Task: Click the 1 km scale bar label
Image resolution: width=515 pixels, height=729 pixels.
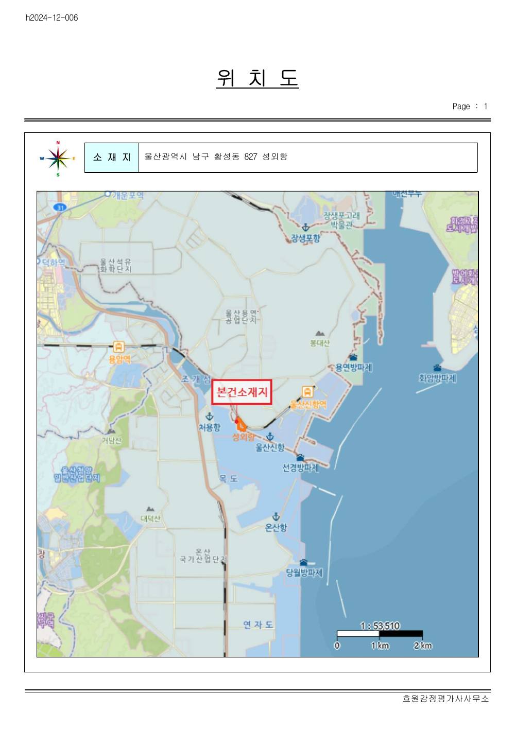Action: coord(380,646)
